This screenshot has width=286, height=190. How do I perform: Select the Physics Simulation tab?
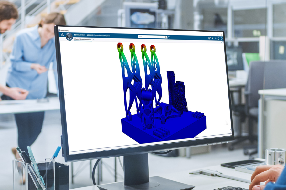83,39
